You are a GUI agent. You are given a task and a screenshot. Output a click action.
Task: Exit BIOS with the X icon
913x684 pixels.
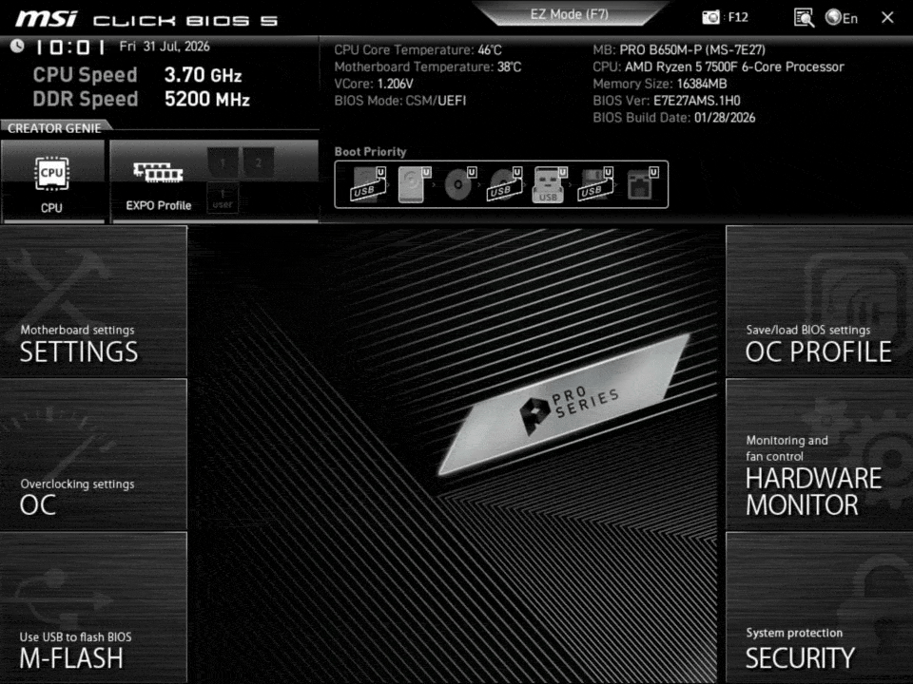coord(887,17)
